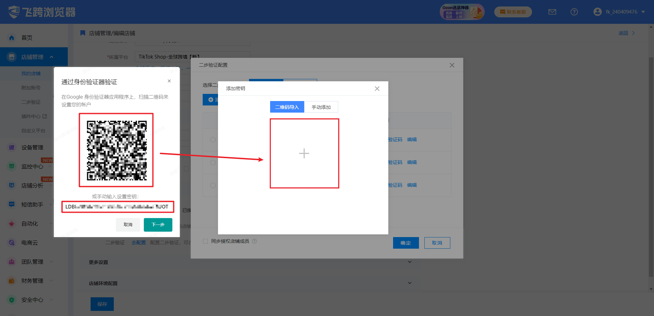Viewport: 654px width, 316px height.
Task: Expand the 团队管理 menu chevron
Action: click(x=51, y=262)
